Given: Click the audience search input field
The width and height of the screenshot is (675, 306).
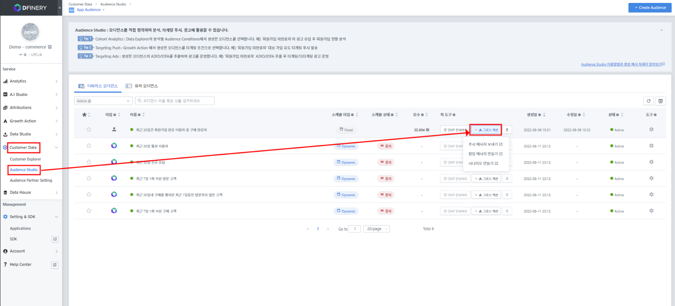Looking at the screenshot, I should point(175,101).
